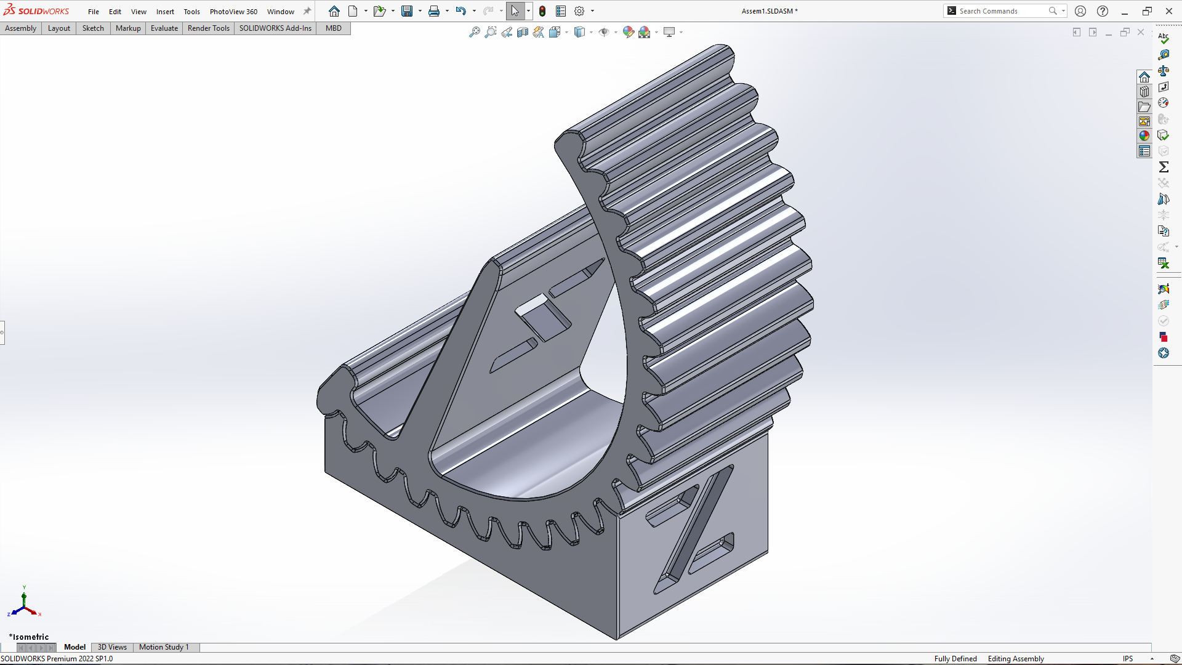Open the Appearances color ball pane
The width and height of the screenshot is (1182, 665).
(x=1144, y=136)
